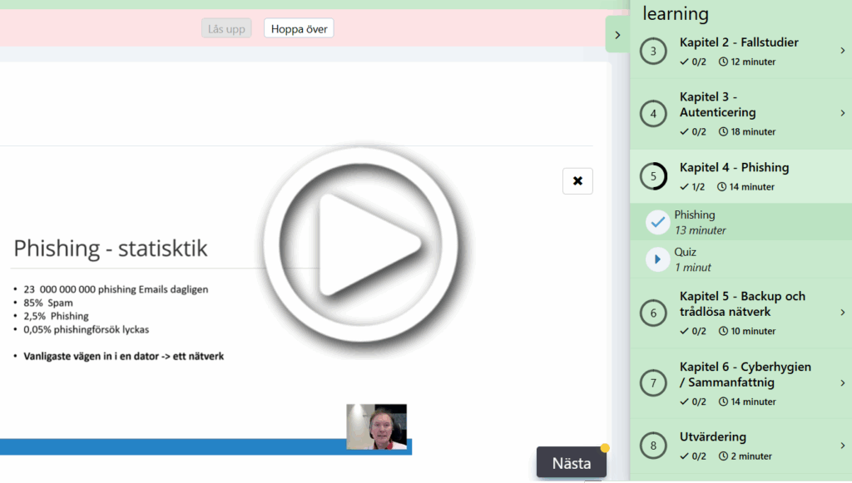Click the presenter webcam thumbnail
The height and width of the screenshot is (483, 852).
tap(376, 427)
